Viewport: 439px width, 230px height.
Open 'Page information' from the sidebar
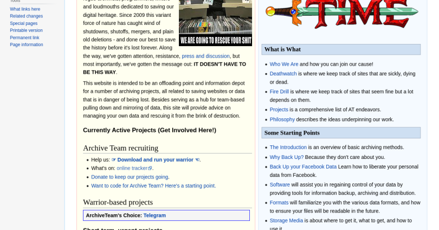26,44
